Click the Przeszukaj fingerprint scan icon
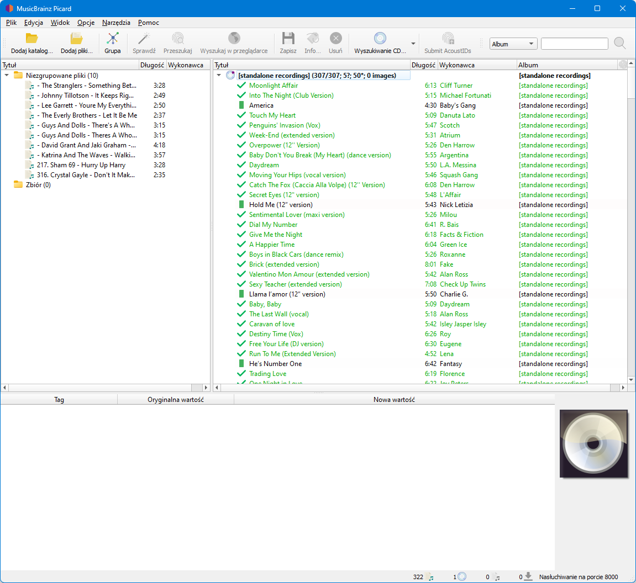 [178, 39]
